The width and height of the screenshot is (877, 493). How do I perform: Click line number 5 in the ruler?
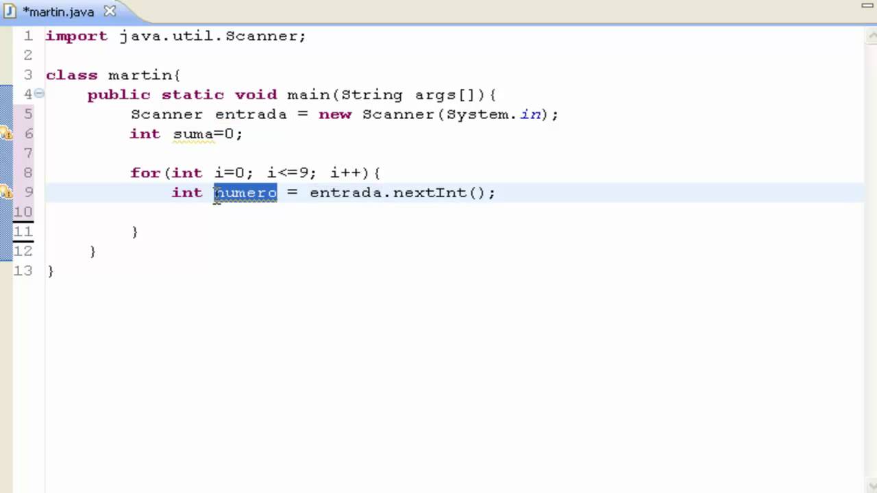point(28,114)
